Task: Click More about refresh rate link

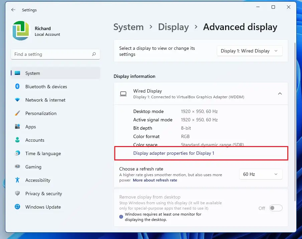Action: click(155, 180)
